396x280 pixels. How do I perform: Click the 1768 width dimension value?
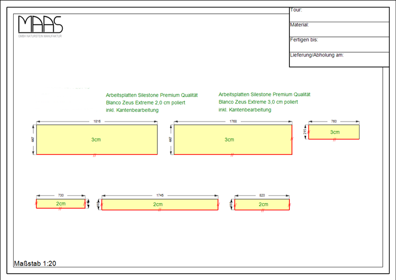pos(233,122)
